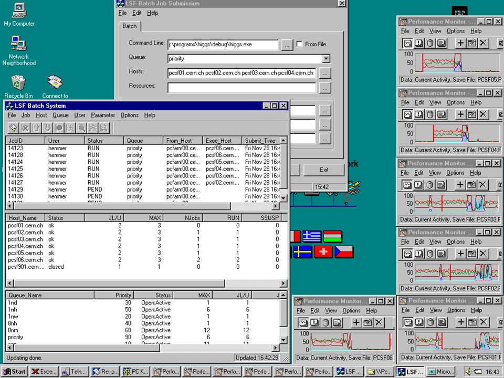Click Exit button in Job Submission window
This screenshot has height=378, width=504.
tap(324, 170)
